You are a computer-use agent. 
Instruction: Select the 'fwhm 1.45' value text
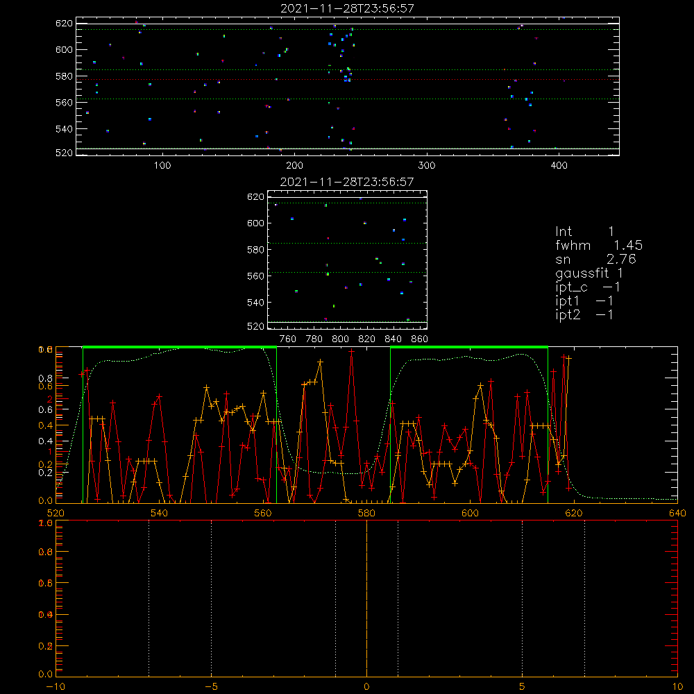[x=599, y=245]
